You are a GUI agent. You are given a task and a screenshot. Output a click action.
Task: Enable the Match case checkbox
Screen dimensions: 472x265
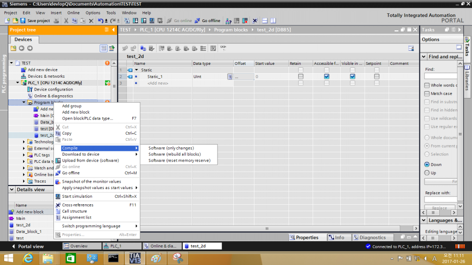click(427, 94)
